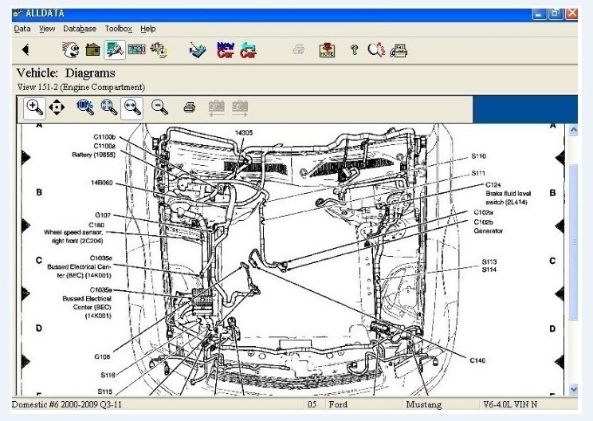This screenshot has height=421, width=593.
Task: Open the gear and clock icon
Action: click(x=159, y=50)
